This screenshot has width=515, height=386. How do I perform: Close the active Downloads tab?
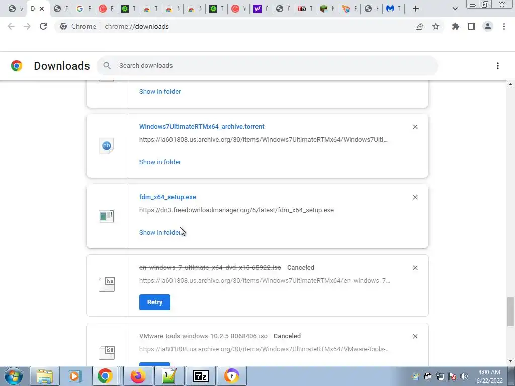[42, 9]
